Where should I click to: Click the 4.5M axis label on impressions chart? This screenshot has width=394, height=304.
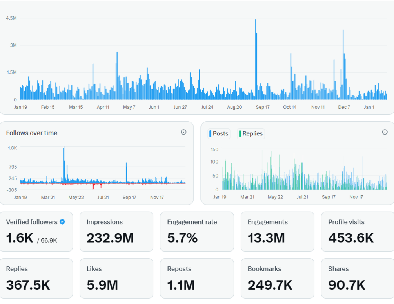[11, 18]
